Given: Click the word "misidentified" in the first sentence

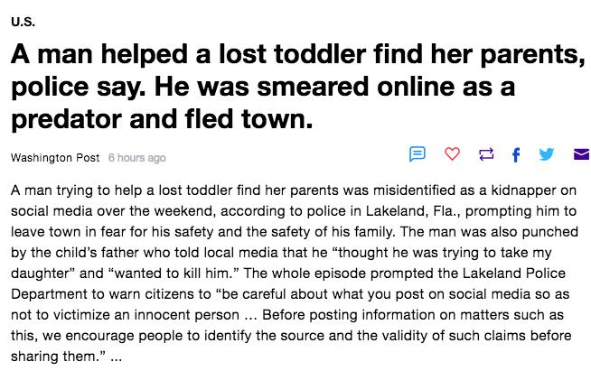Looking at the screenshot, I should (414, 190).
